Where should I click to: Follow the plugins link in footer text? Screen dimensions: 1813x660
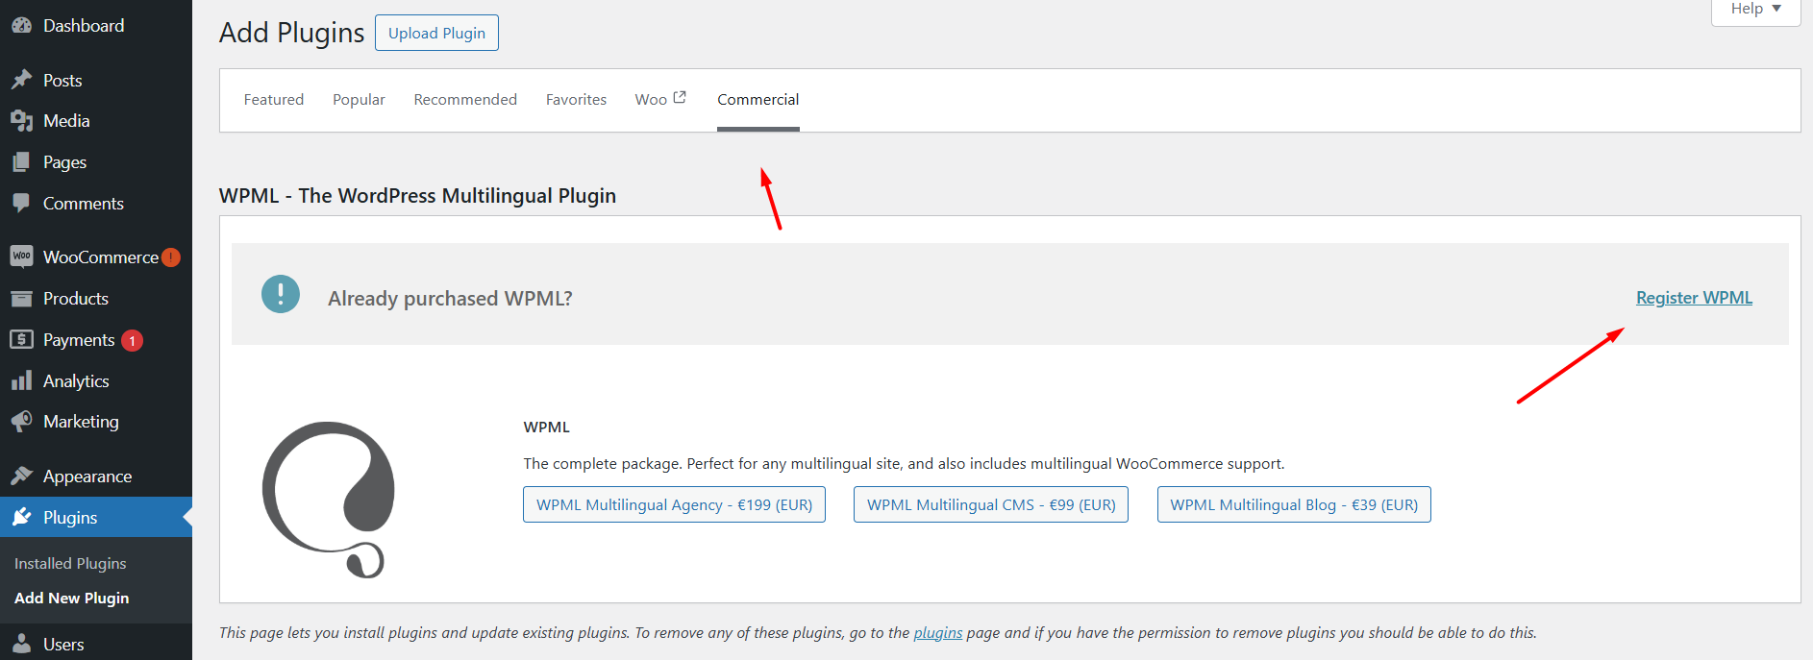click(x=938, y=632)
